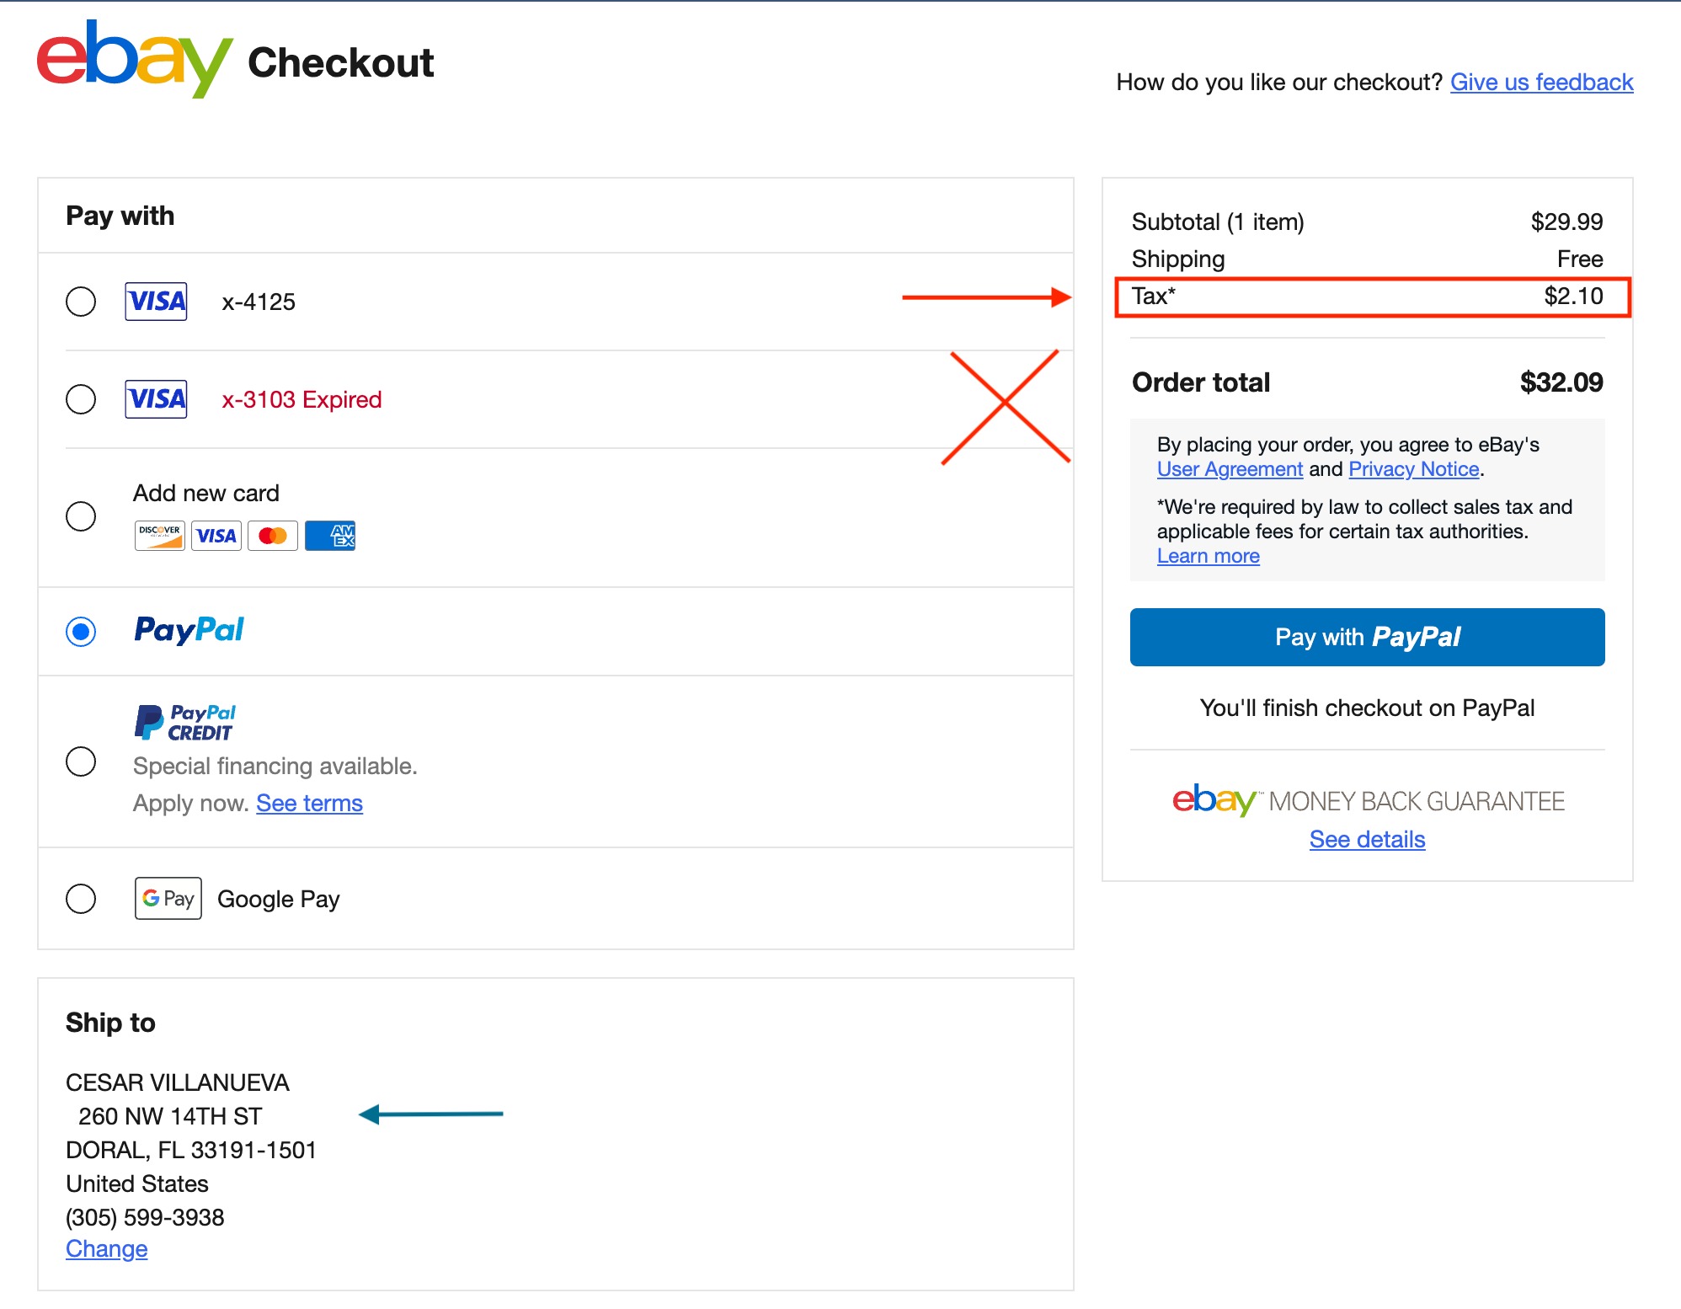Viewport: 1681px width, 1309px height.
Task: Click the Visa icon next to x-4125
Action: pyautogui.click(x=156, y=302)
